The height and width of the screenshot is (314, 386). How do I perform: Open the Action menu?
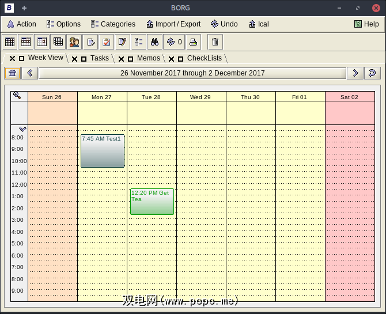tap(21, 24)
